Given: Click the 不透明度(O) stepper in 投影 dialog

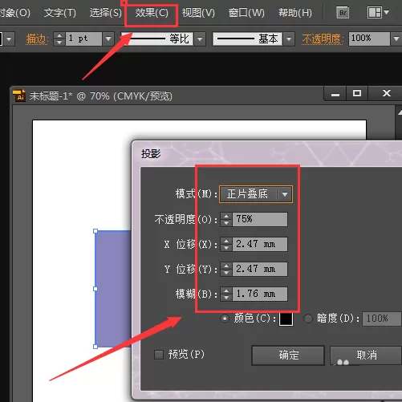Looking at the screenshot, I should (226, 220).
